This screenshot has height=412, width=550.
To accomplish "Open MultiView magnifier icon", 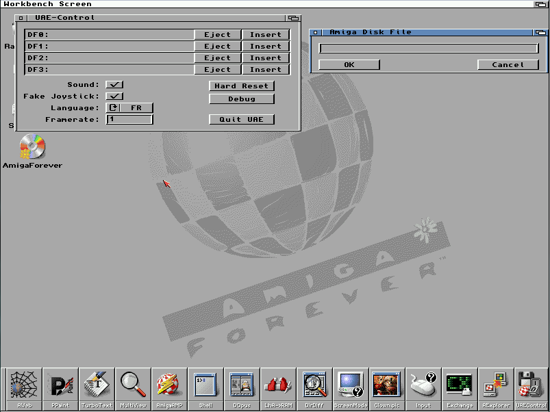I will point(134,389).
